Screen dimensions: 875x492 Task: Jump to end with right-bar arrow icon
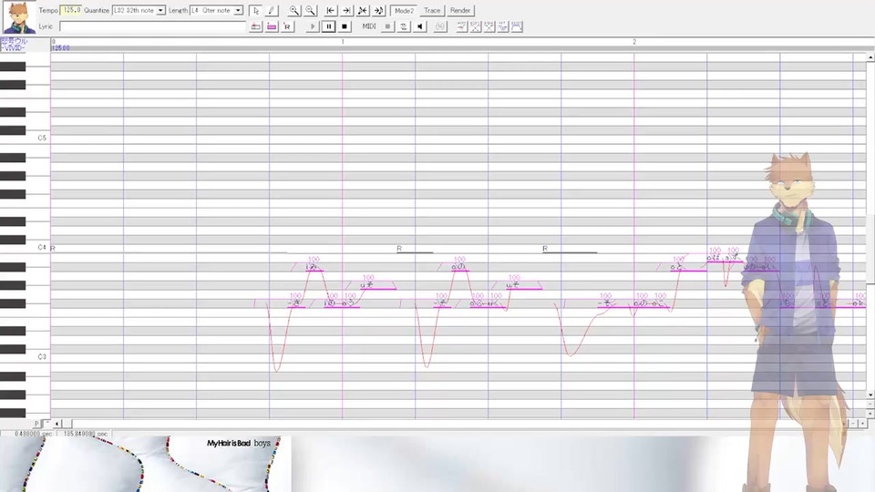tap(346, 11)
